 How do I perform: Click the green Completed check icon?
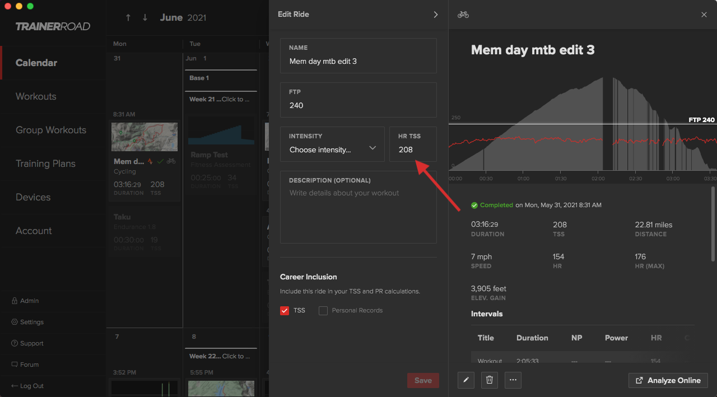pos(474,205)
